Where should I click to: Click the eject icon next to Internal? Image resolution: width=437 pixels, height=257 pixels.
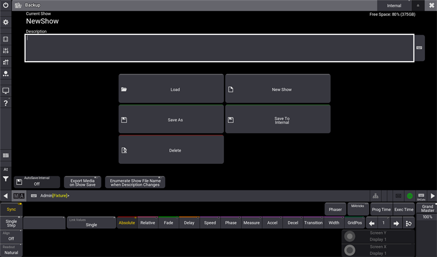[418, 5]
